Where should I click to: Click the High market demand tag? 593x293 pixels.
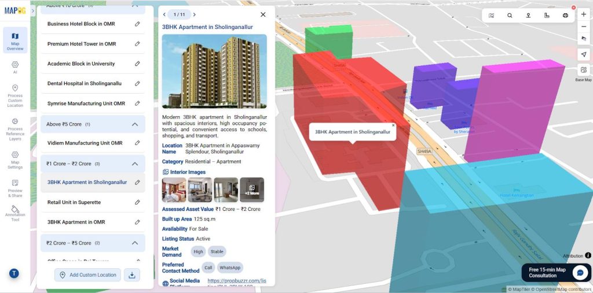[198, 251]
